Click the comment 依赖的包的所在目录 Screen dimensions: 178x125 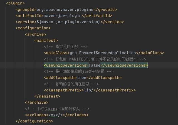71,84
